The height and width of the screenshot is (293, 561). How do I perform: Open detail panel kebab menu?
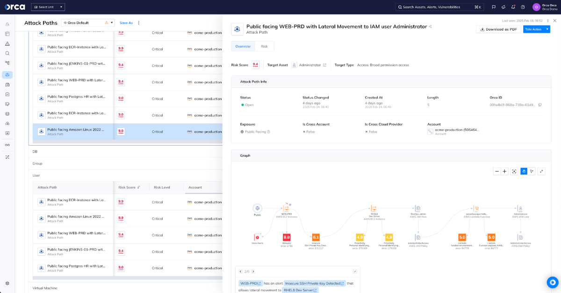pos(548,21)
